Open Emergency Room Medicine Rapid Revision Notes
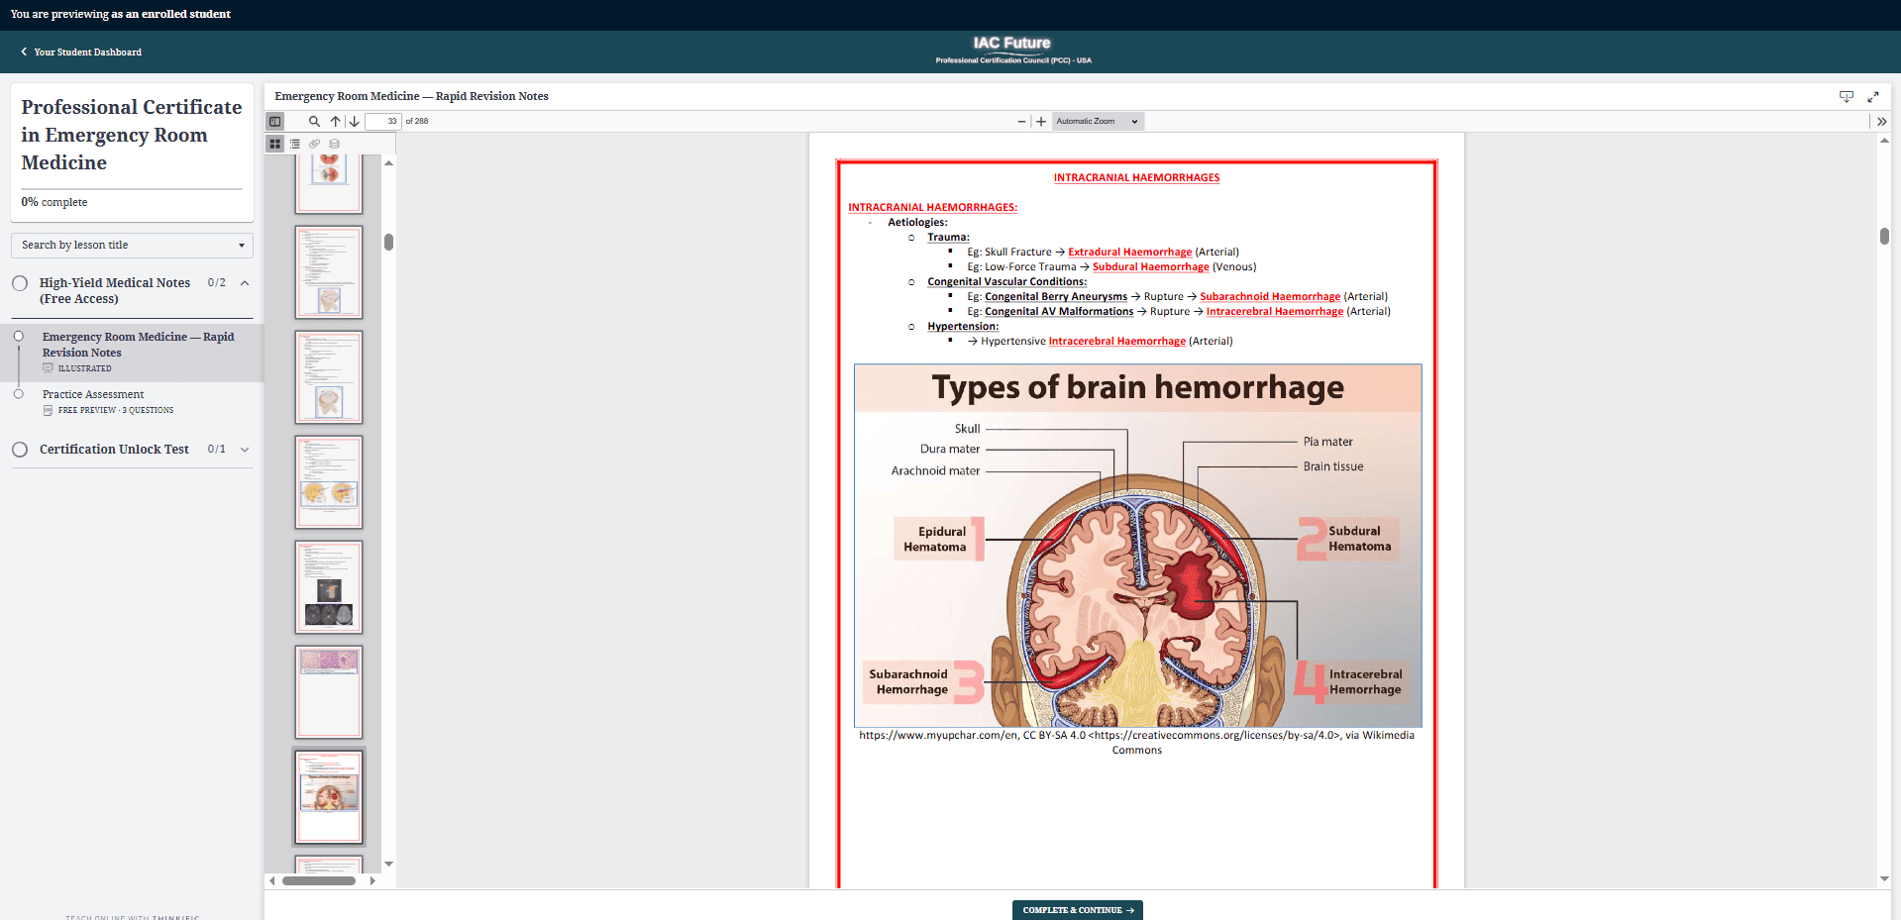The width and height of the screenshot is (1901, 920). [138, 345]
